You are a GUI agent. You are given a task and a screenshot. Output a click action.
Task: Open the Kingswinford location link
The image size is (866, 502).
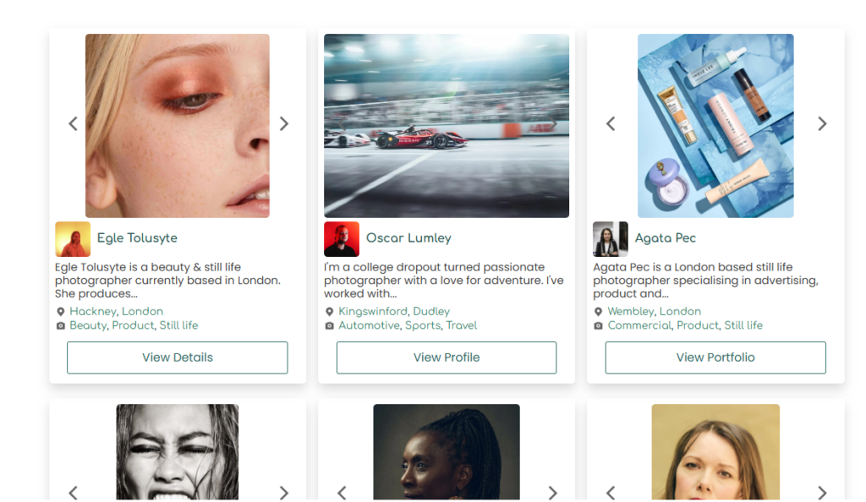(x=372, y=311)
